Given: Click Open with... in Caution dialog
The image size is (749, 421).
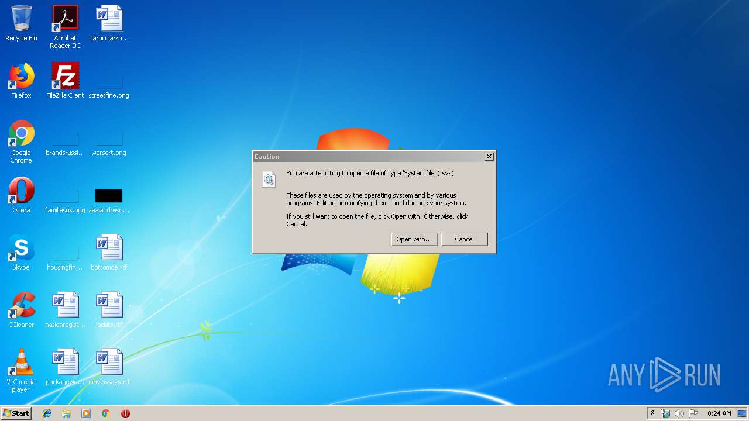Looking at the screenshot, I should pos(414,239).
